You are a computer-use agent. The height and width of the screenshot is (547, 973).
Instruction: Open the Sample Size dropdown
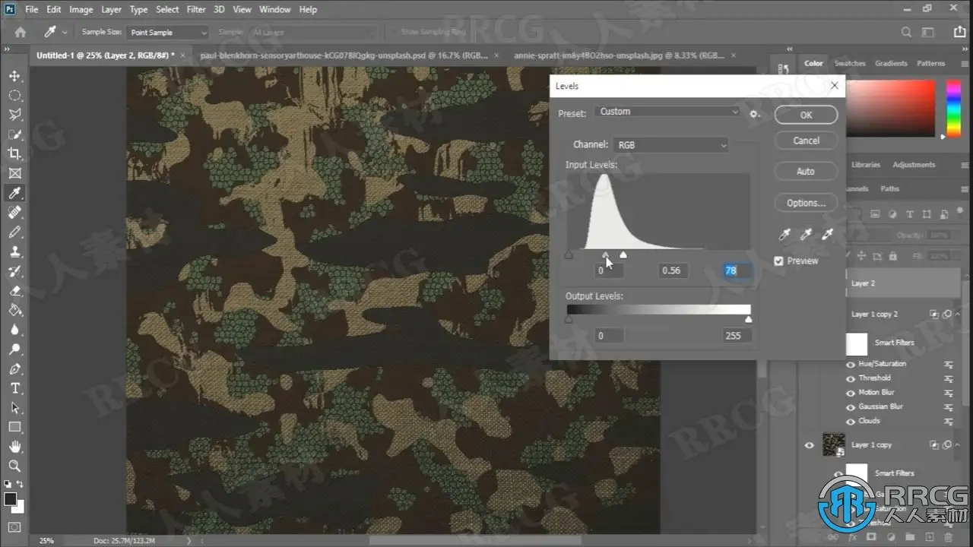point(167,33)
